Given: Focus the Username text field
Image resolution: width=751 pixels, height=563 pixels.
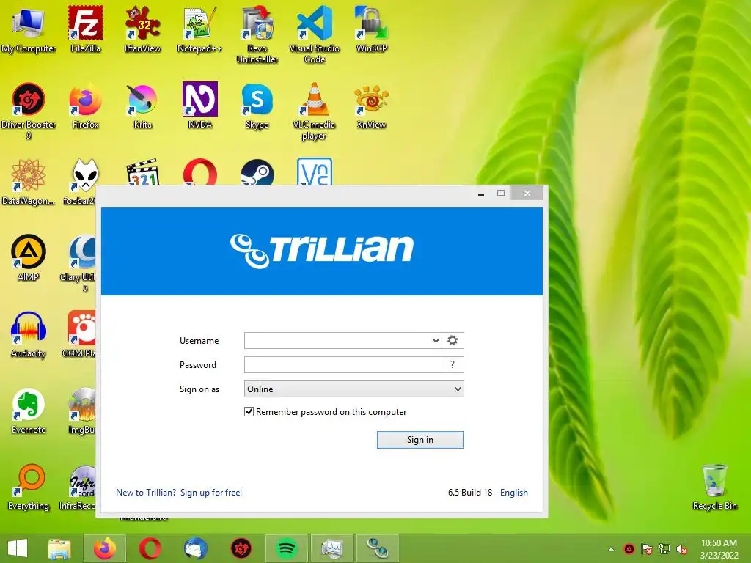Looking at the screenshot, I should pos(337,340).
